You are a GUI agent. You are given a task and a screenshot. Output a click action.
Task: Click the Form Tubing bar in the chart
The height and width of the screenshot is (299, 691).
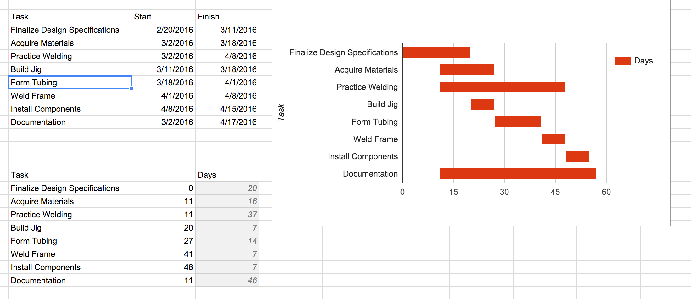click(x=518, y=122)
